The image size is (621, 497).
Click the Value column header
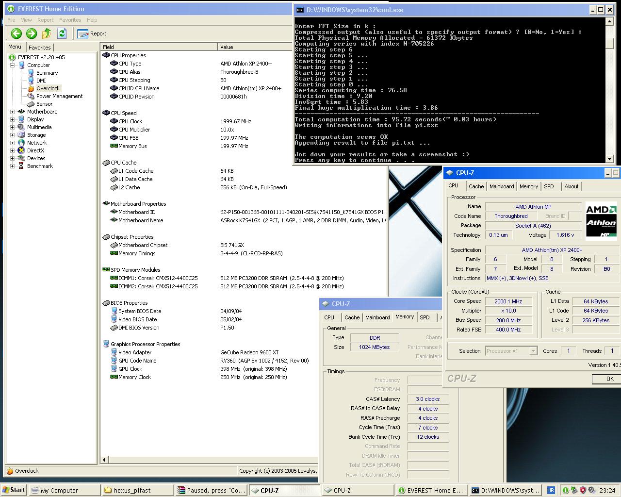[x=254, y=47]
